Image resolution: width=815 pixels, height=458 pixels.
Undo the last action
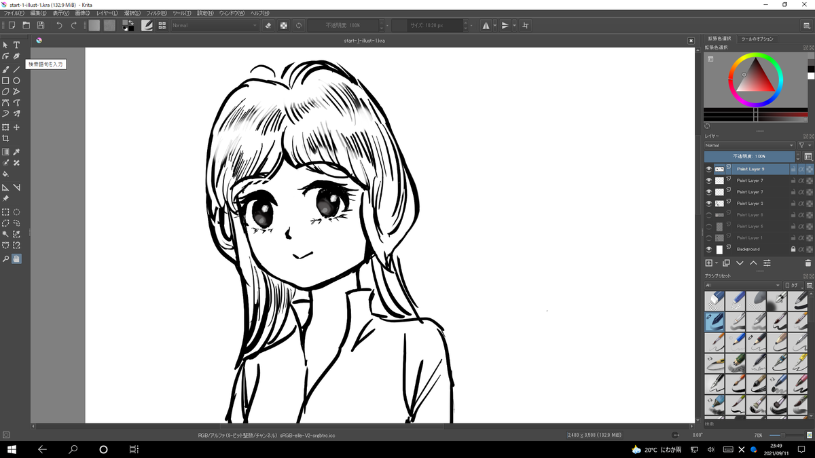pos(59,25)
